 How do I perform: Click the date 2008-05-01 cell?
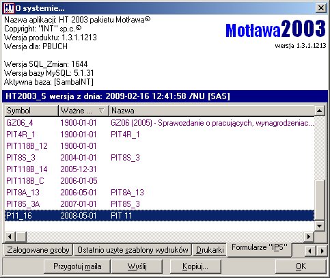[x=79, y=216]
